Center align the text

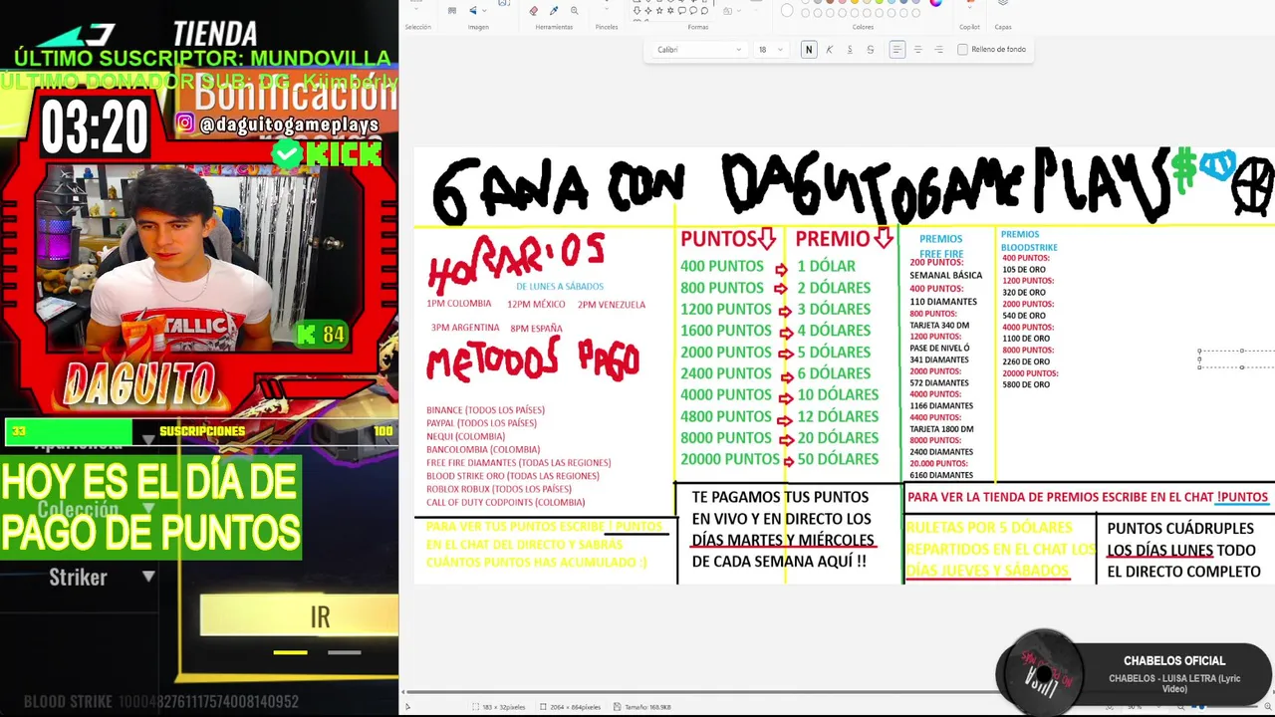tap(917, 50)
